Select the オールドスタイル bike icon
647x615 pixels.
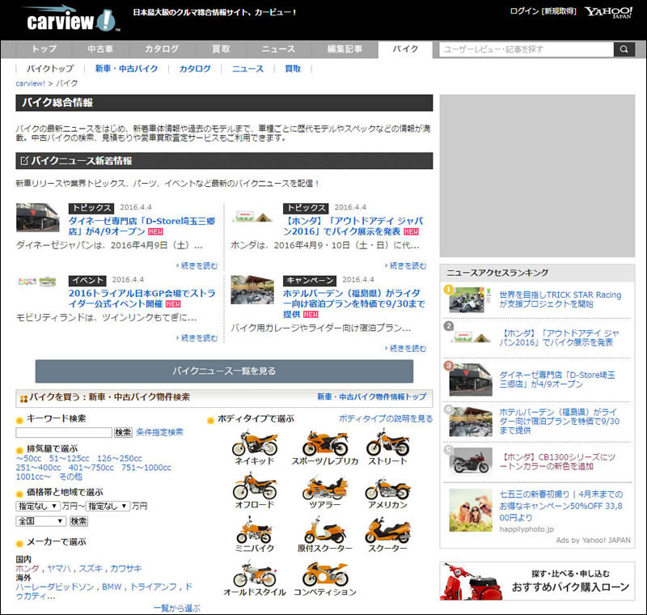tap(255, 573)
